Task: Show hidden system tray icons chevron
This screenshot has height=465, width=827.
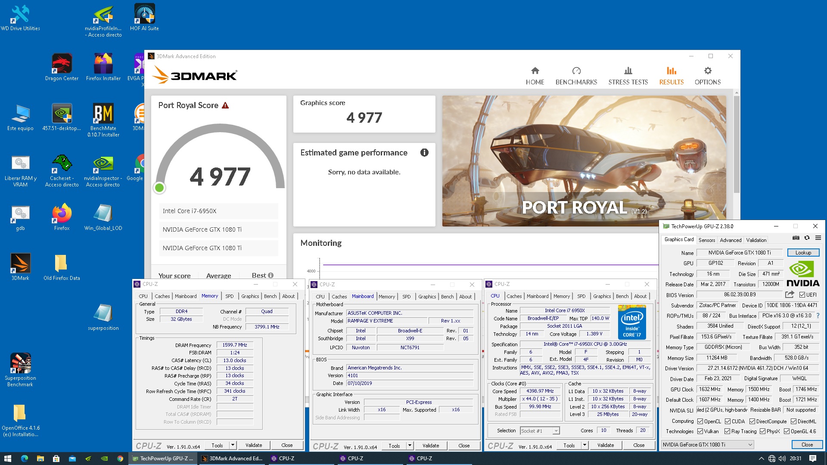Action: 761,459
